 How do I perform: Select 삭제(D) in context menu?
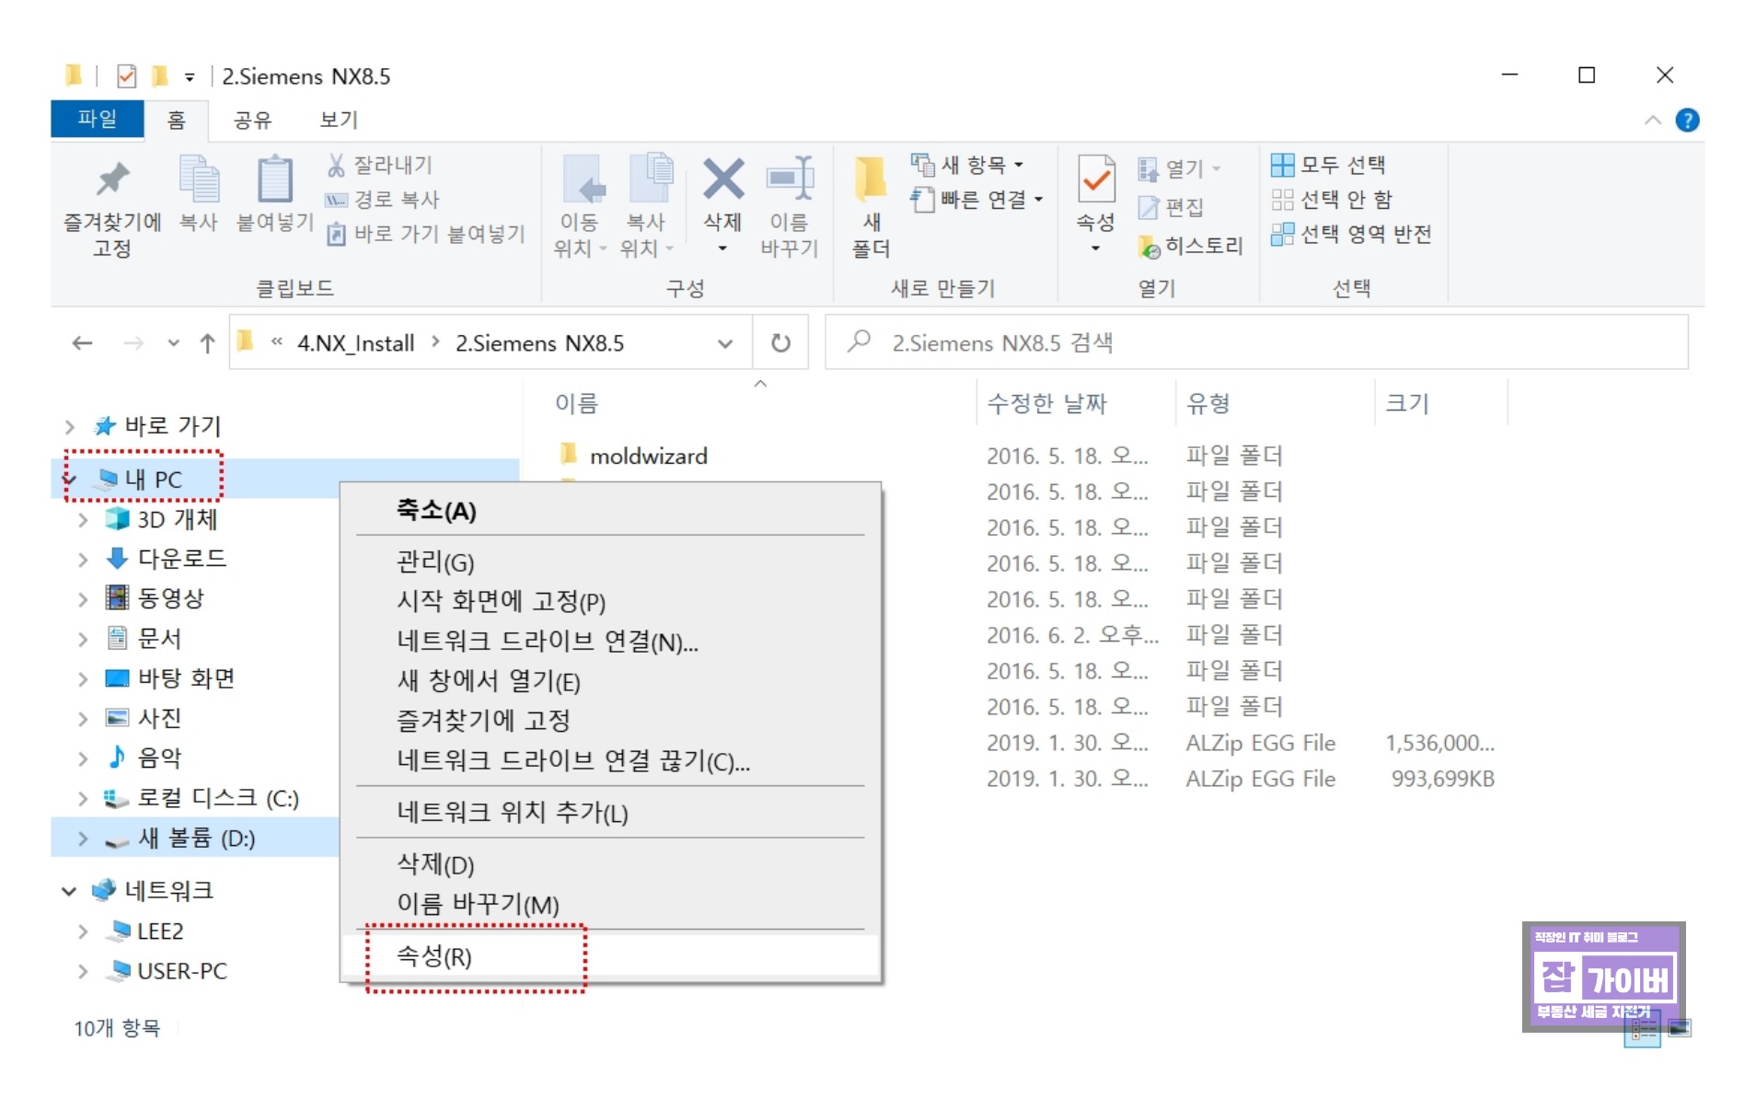pyautogui.click(x=610, y=864)
